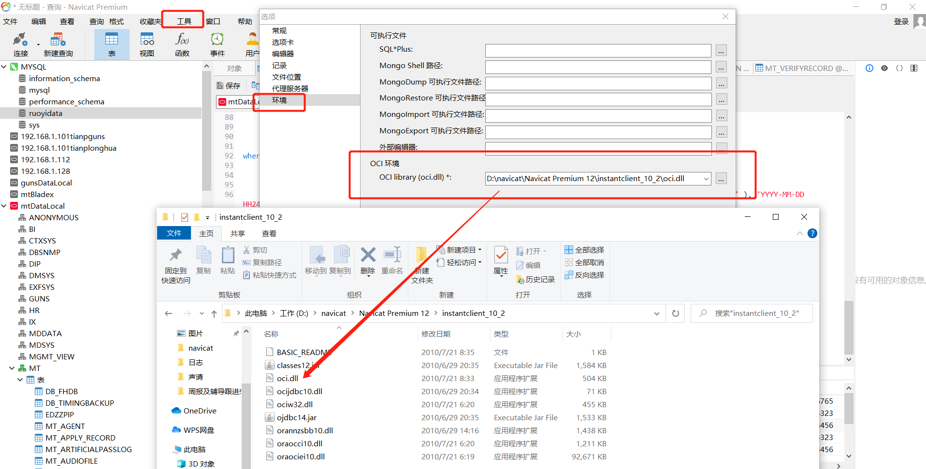Screen dimensions: 926x469
Task: Open the Tools (工具) menu in Navicat
Action: tap(184, 21)
